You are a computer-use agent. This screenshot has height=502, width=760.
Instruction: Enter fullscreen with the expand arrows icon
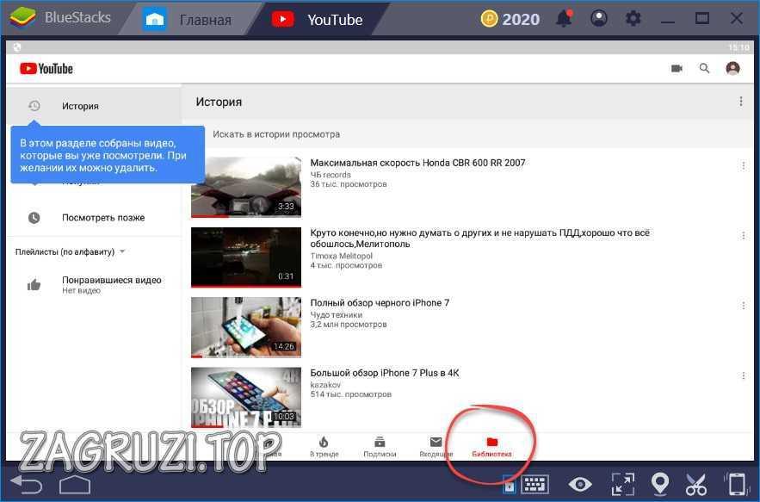coord(623,484)
